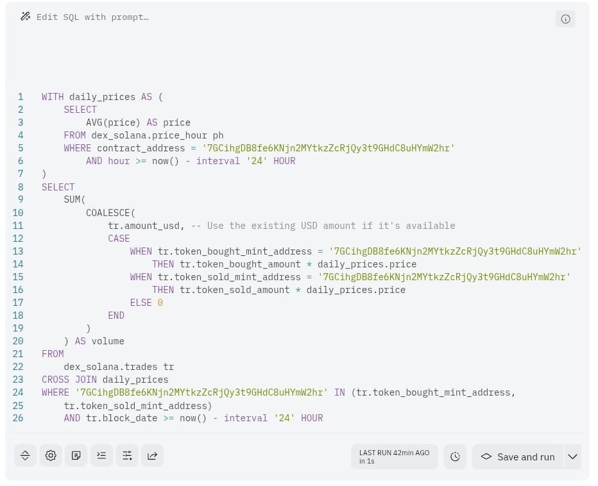Click 'COALESCE(' on line 10
Image resolution: width=598 pixels, height=486 pixels.
110,213
